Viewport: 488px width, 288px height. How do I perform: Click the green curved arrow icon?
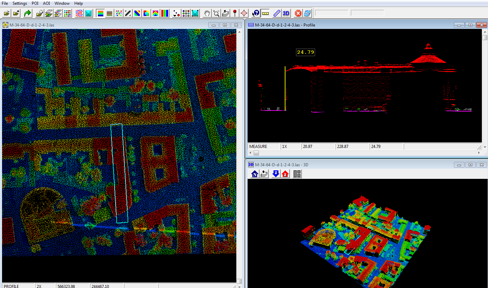point(28,13)
